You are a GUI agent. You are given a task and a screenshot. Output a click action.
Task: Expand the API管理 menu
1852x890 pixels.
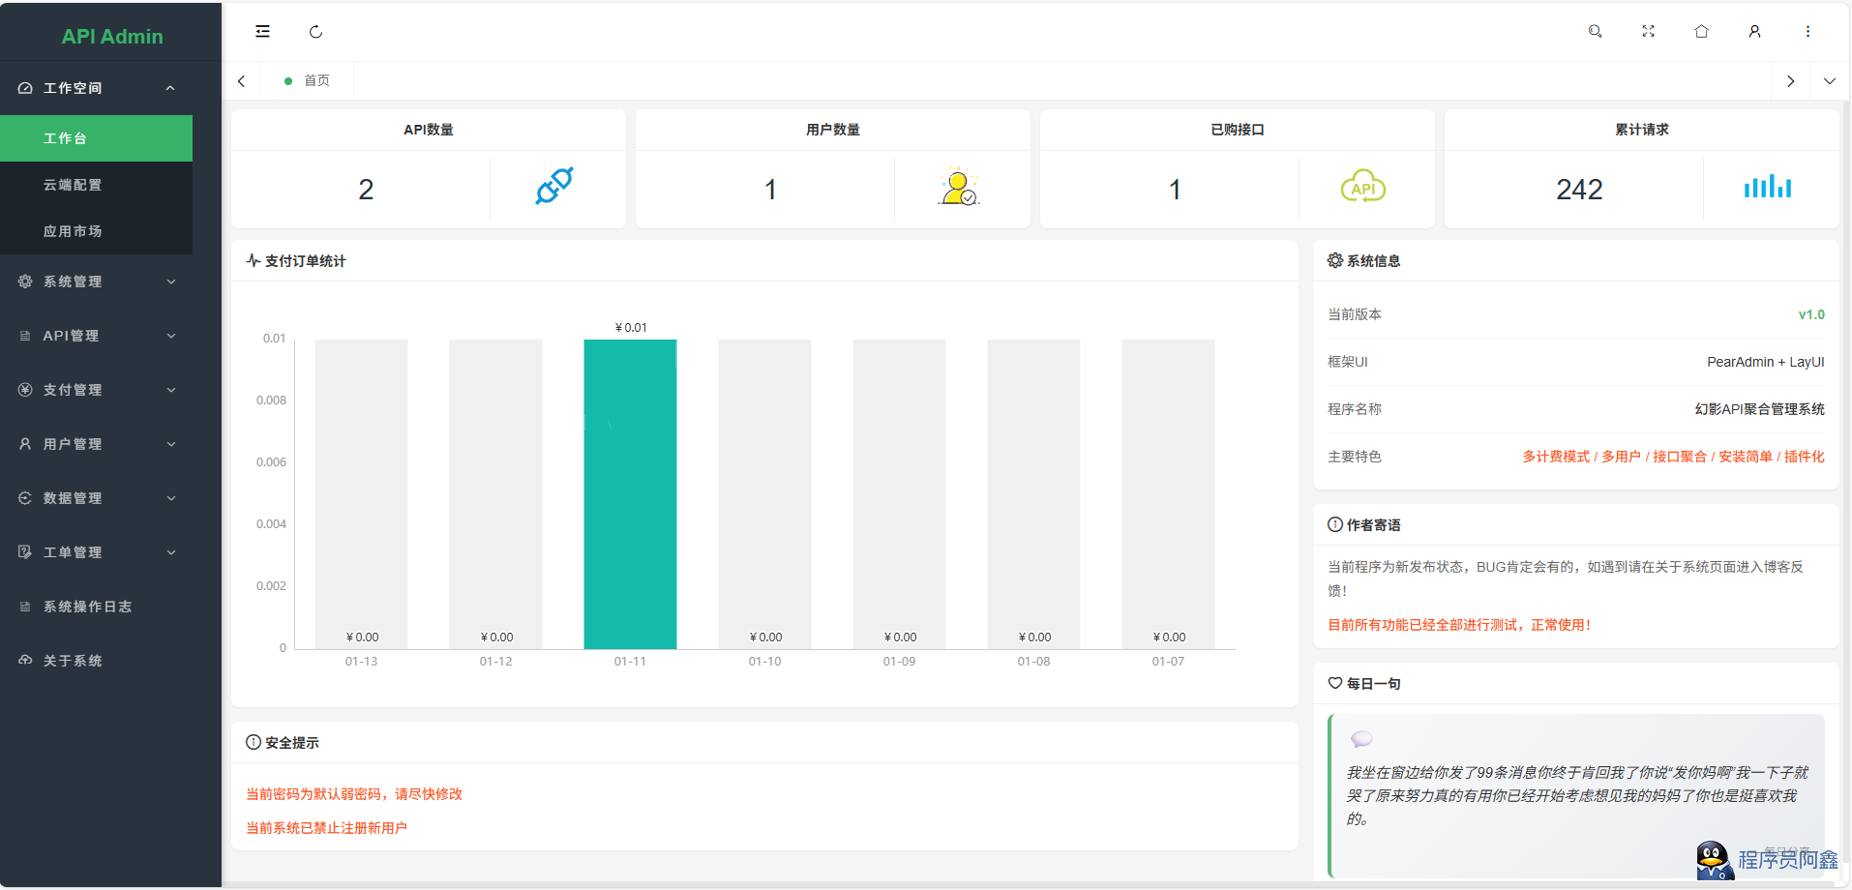[x=97, y=336]
